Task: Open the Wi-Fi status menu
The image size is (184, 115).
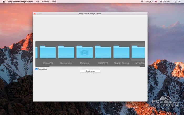Action: pos(142,2)
